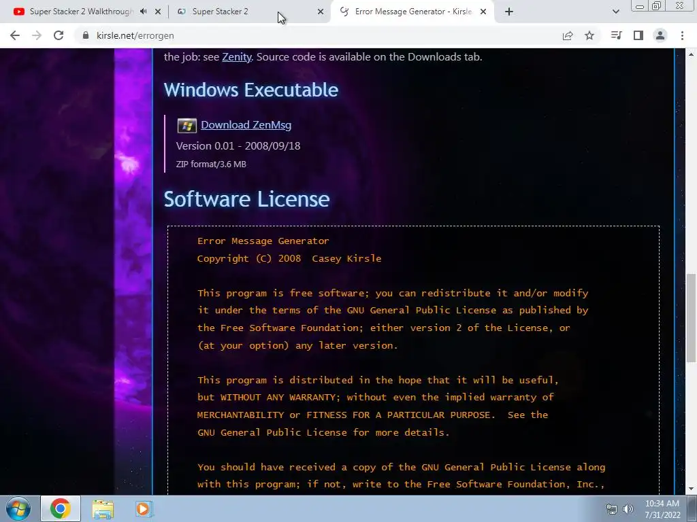Viewport: 697px width, 522px height.
Task: Close the Error Message Generator tab
Action: click(483, 12)
